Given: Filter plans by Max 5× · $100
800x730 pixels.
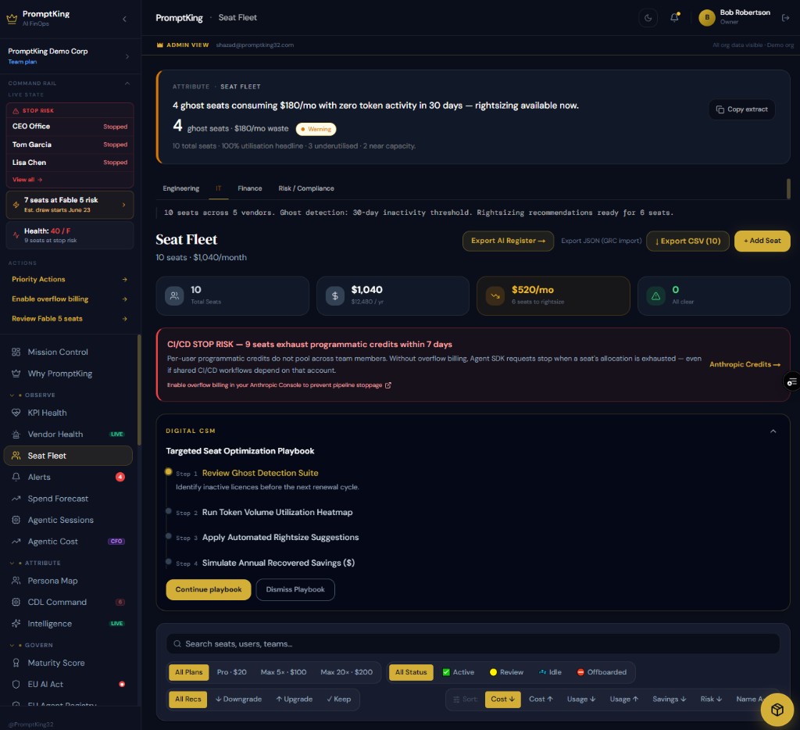Looking at the screenshot, I should coord(284,672).
